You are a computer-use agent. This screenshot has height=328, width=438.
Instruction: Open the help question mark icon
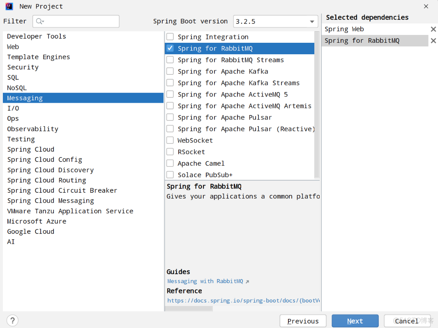[12, 320]
